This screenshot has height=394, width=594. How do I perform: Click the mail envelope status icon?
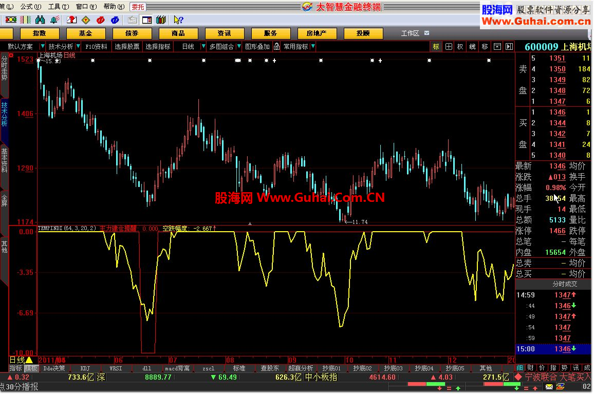[x=549, y=386]
